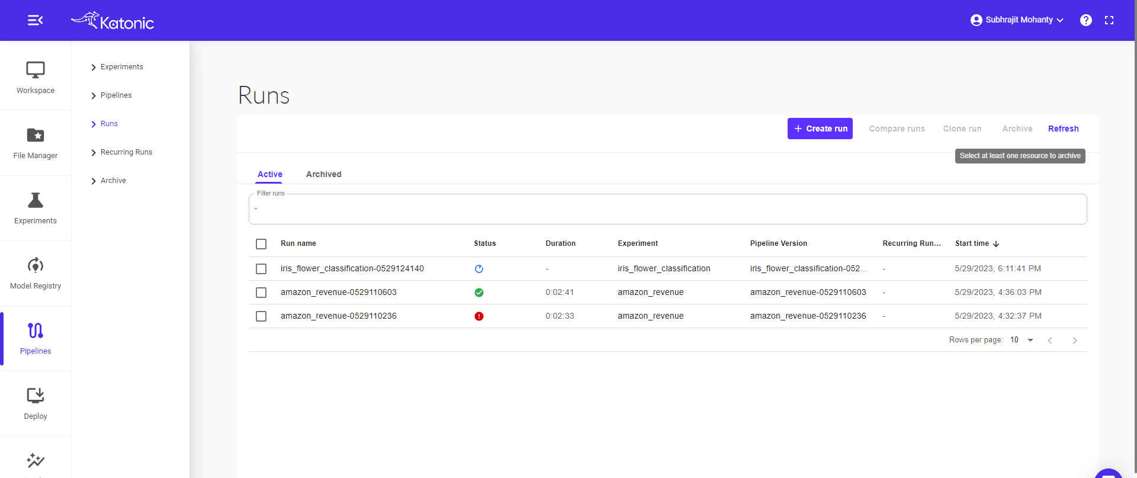The height and width of the screenshot is (478, 1137).
Task: Click the red failed status icon for amazon_revenue-0529110236
Action: tap(479, 316)
